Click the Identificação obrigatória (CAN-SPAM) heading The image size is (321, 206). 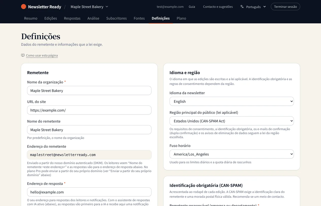click(x=206, y=185)
